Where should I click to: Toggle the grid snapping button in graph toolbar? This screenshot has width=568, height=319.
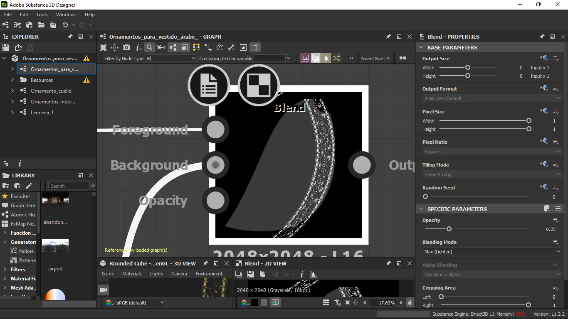[x=255, y=47]
